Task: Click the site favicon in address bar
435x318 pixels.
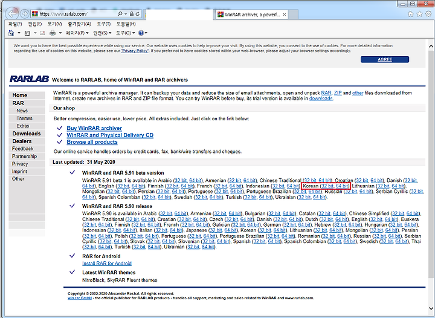Action: coord(34,13)
